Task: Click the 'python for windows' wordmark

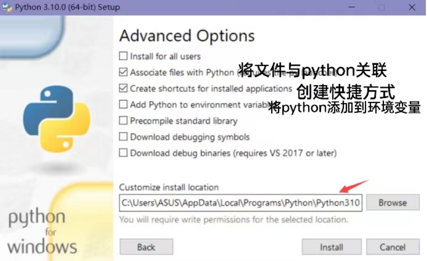Action: click(x=42, y=231)
